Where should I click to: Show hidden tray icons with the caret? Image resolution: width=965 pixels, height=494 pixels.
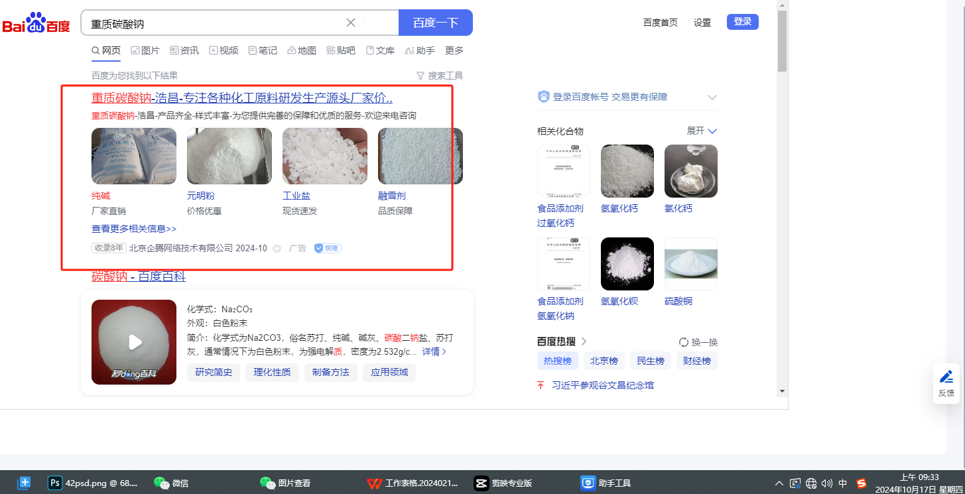tap(779, 483)
